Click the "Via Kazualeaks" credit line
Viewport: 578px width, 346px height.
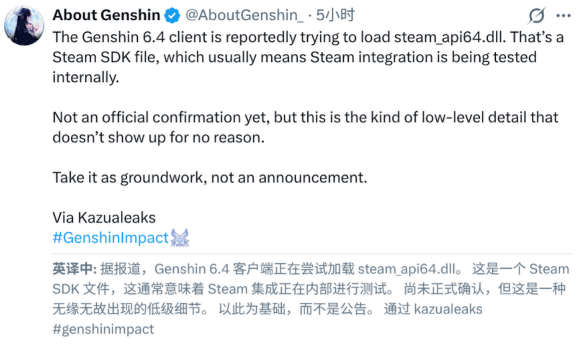(x=104, y=218)
